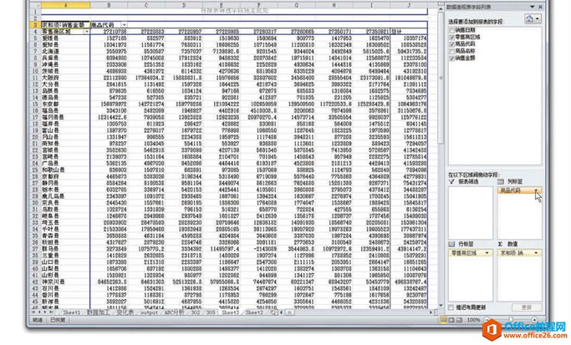Go to next sheet tab navigation arrow
571x345 pixels.
(45, 312)
